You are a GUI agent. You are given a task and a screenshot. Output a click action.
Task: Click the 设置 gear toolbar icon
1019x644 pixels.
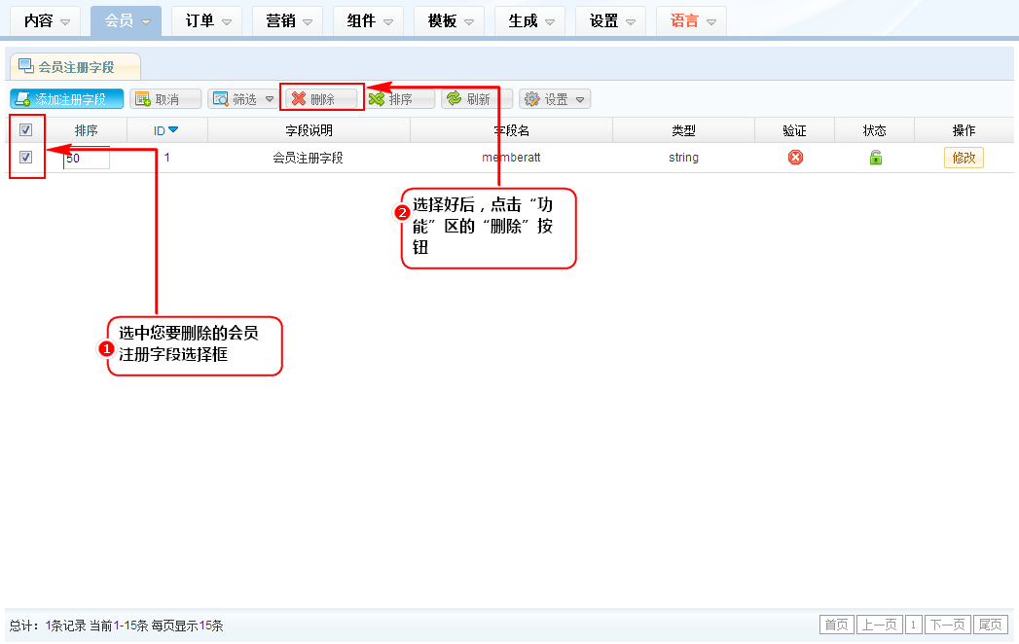point(531,99)
